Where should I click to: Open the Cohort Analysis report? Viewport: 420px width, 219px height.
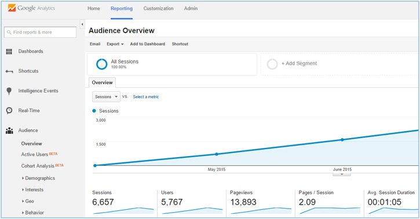(38, 166)
